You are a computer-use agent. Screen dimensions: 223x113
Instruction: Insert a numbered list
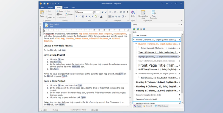click(x=115, y=12)
